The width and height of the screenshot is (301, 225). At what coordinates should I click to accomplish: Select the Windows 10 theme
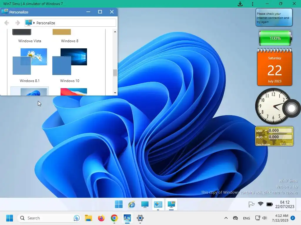[x=69, y=65]
